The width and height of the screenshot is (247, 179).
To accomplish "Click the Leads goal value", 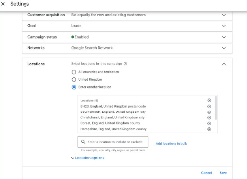I will (76, 26).
